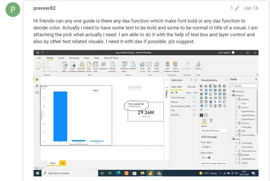Open the Dataverse connector

pos(103,66)
